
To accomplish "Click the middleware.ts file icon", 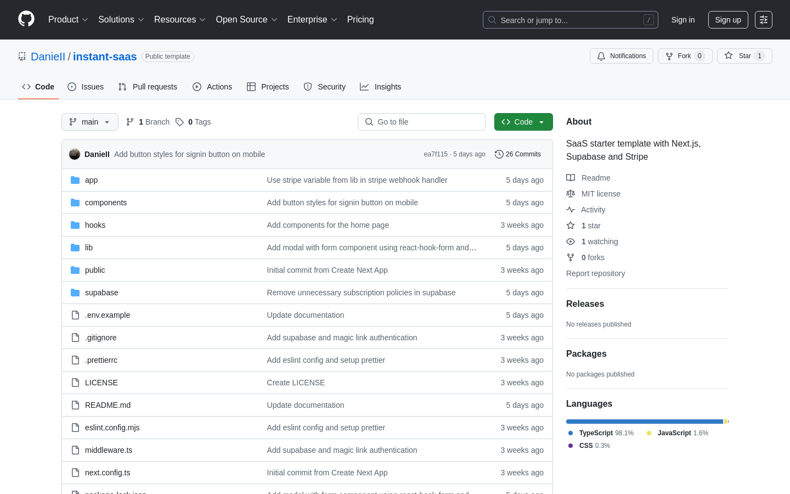I will pyautogui.click(x=75, y=450).
